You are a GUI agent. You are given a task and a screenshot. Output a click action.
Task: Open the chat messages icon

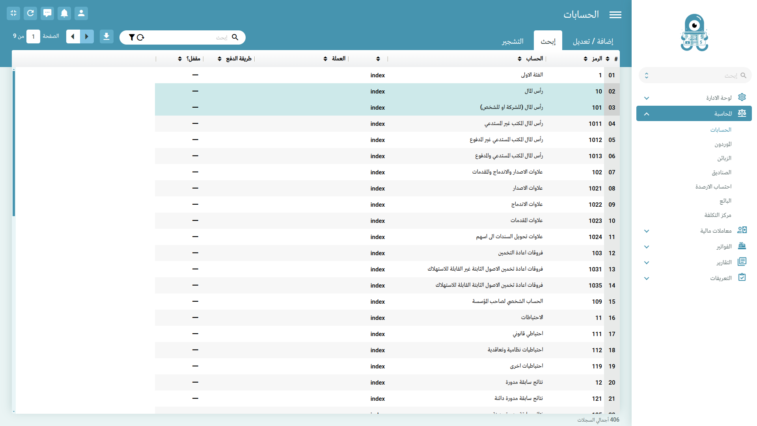(47, 13)
